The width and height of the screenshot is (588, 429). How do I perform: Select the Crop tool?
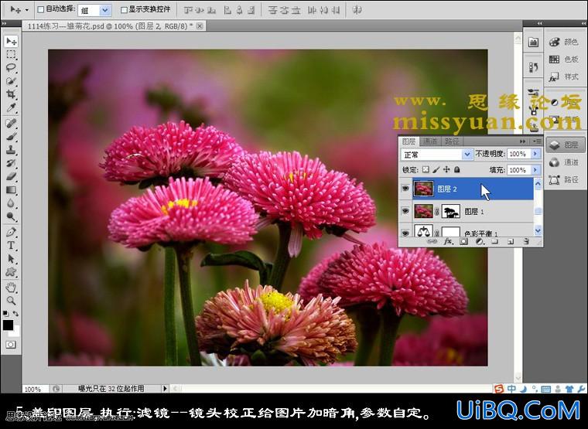(x=11, y=94)
